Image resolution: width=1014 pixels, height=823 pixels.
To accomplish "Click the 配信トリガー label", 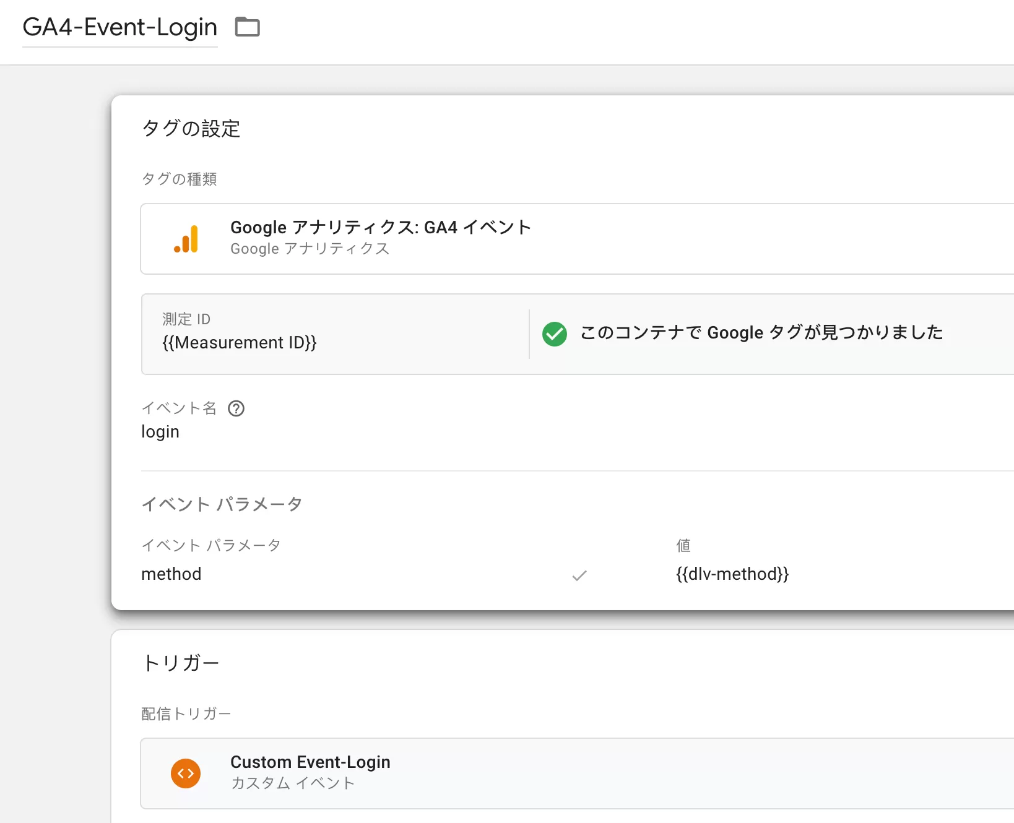I will coord(186,714).
